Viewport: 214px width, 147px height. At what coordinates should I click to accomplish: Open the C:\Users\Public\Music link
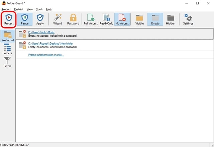tap(41, 32)
